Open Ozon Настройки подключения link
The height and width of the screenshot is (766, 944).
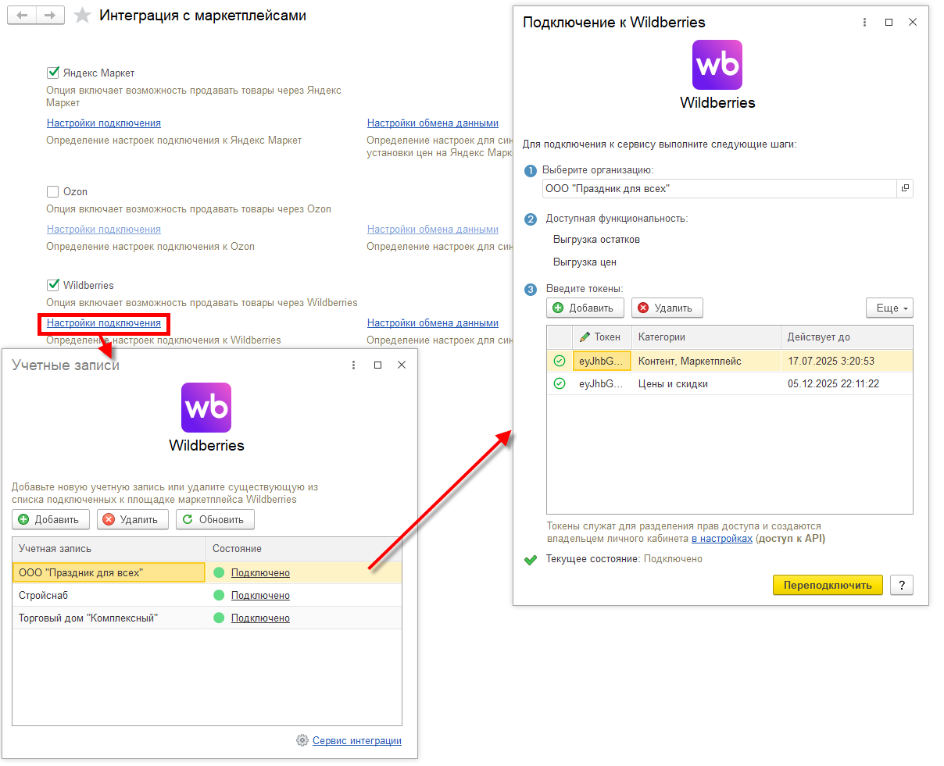[x=104, y=230]
